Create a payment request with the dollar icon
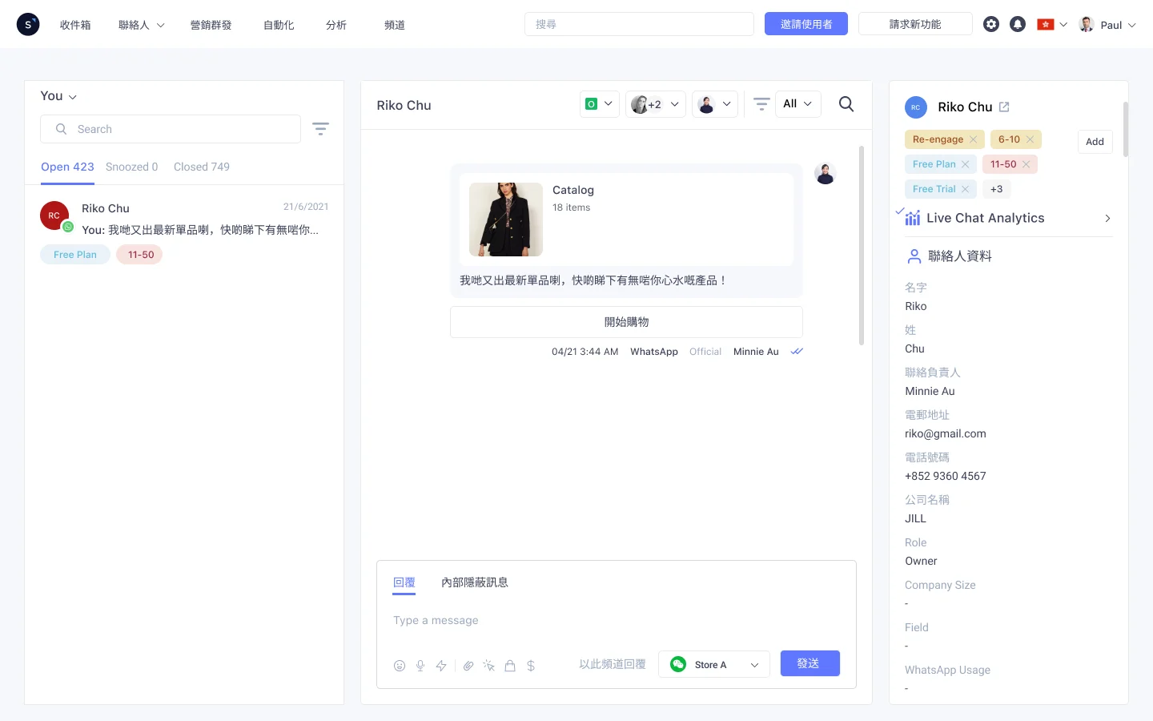The height and width of the screenshot is (721, 1153). (531, 665)
